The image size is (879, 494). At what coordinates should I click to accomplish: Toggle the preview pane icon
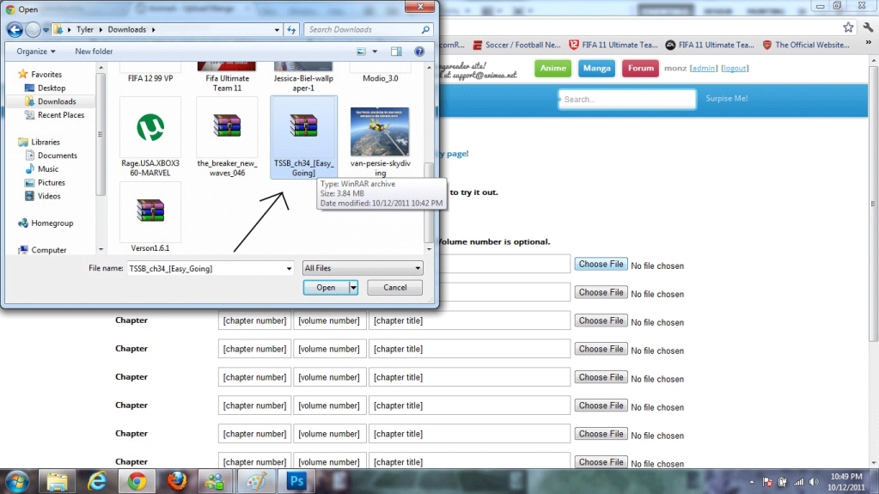396,52
